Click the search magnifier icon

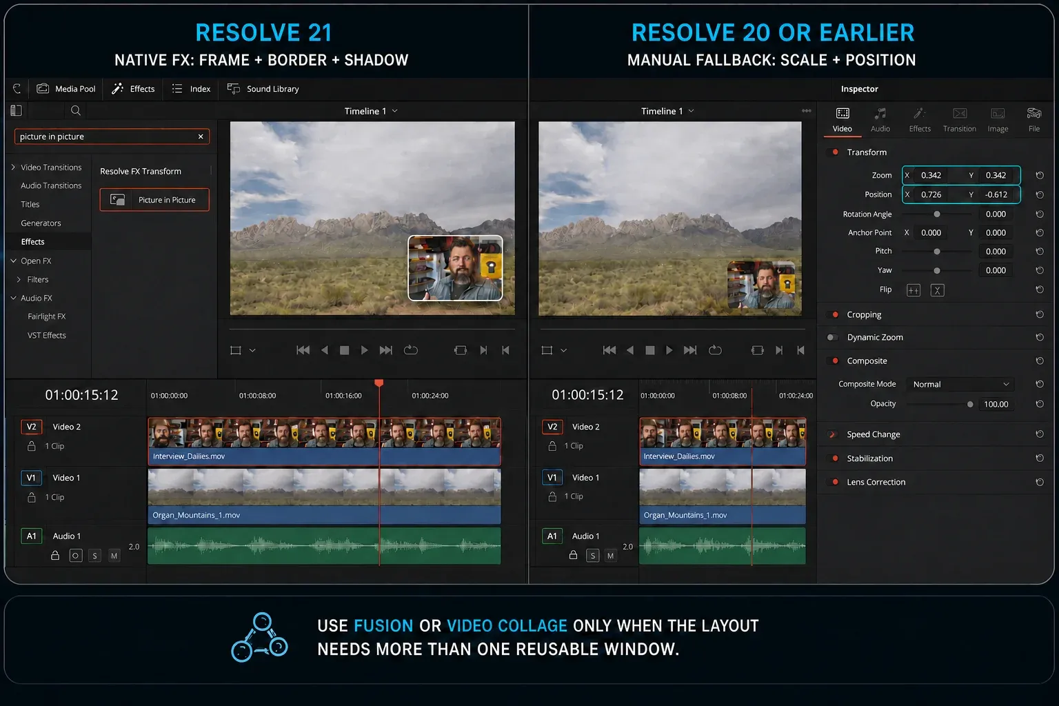pyautogui.click(x=76, y=110)
